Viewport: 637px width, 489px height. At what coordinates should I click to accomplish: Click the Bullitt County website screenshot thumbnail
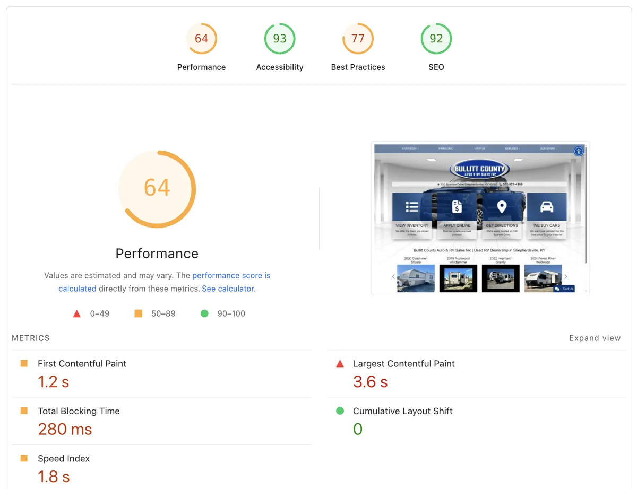coord(480,218)
